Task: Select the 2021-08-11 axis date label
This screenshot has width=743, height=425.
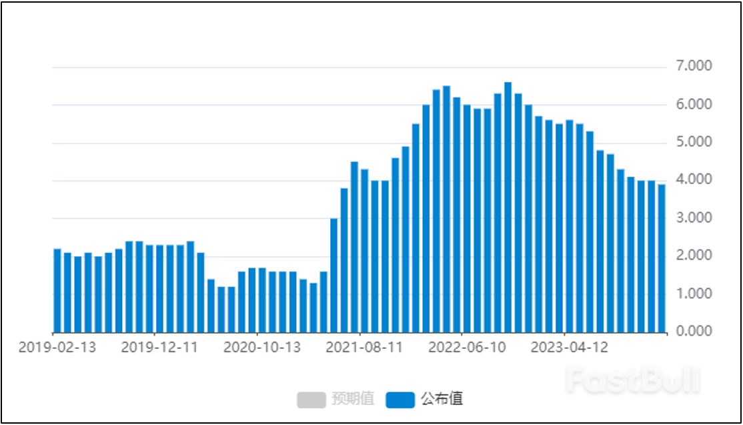Action: tap(364, 348)
